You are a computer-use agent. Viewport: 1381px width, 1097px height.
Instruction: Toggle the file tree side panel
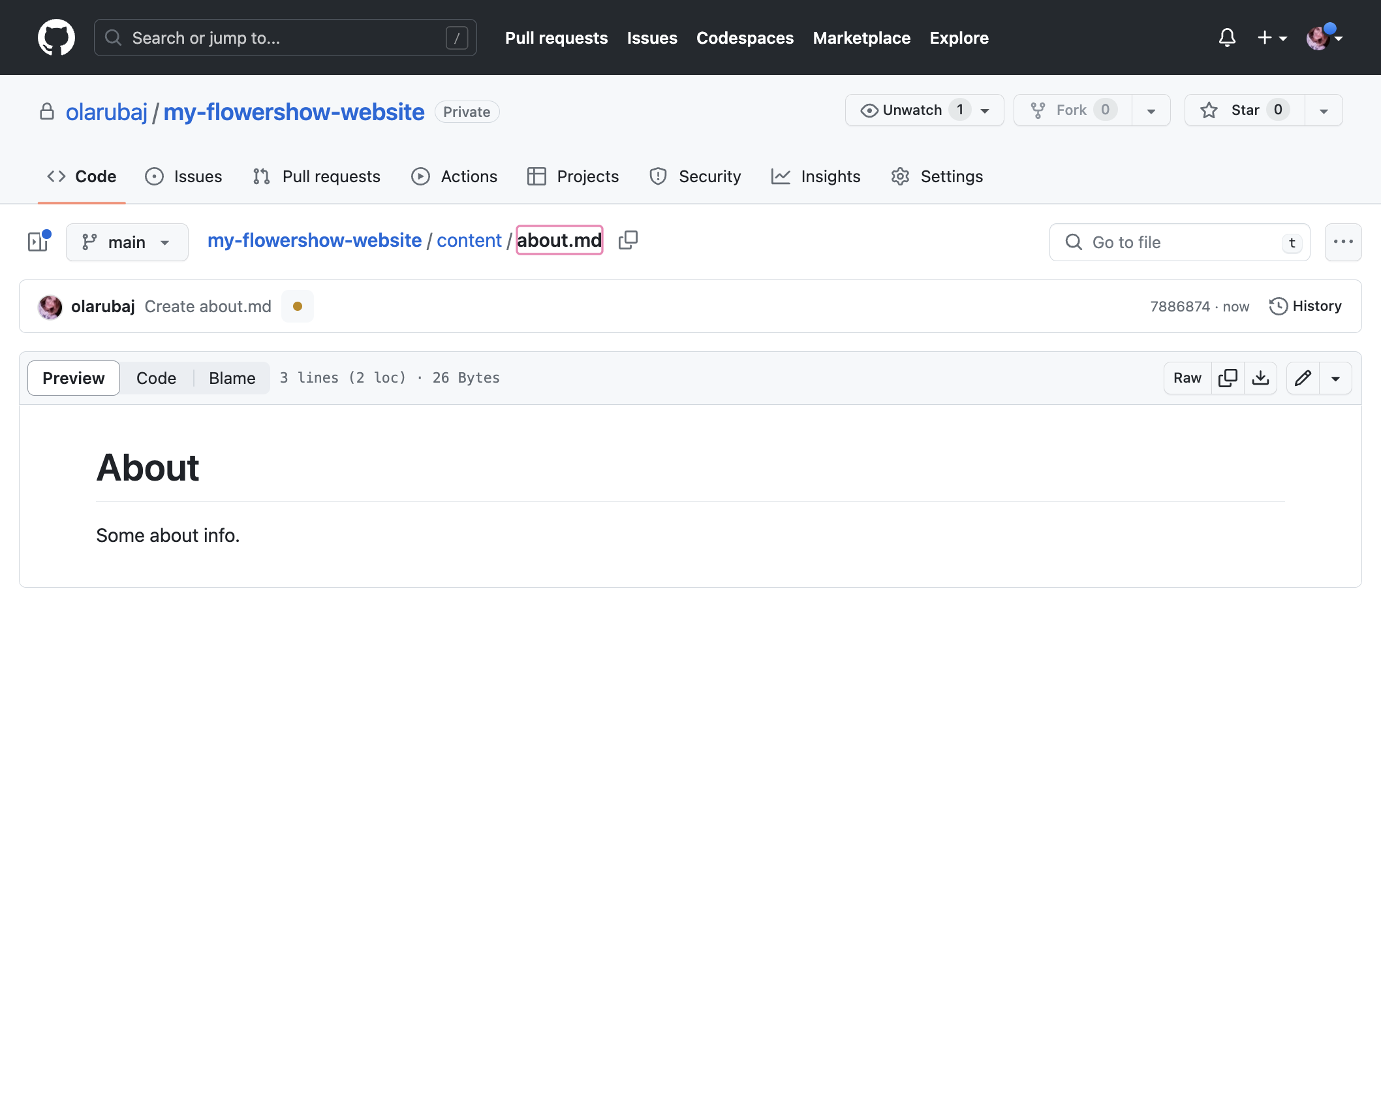click(39, 242)
